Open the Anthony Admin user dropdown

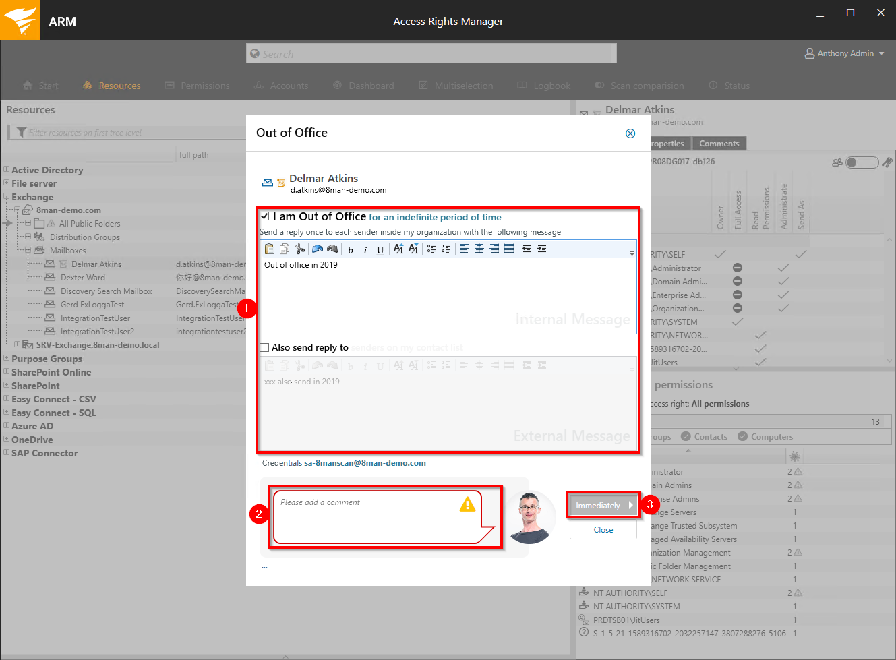click(x=845, y=53)
